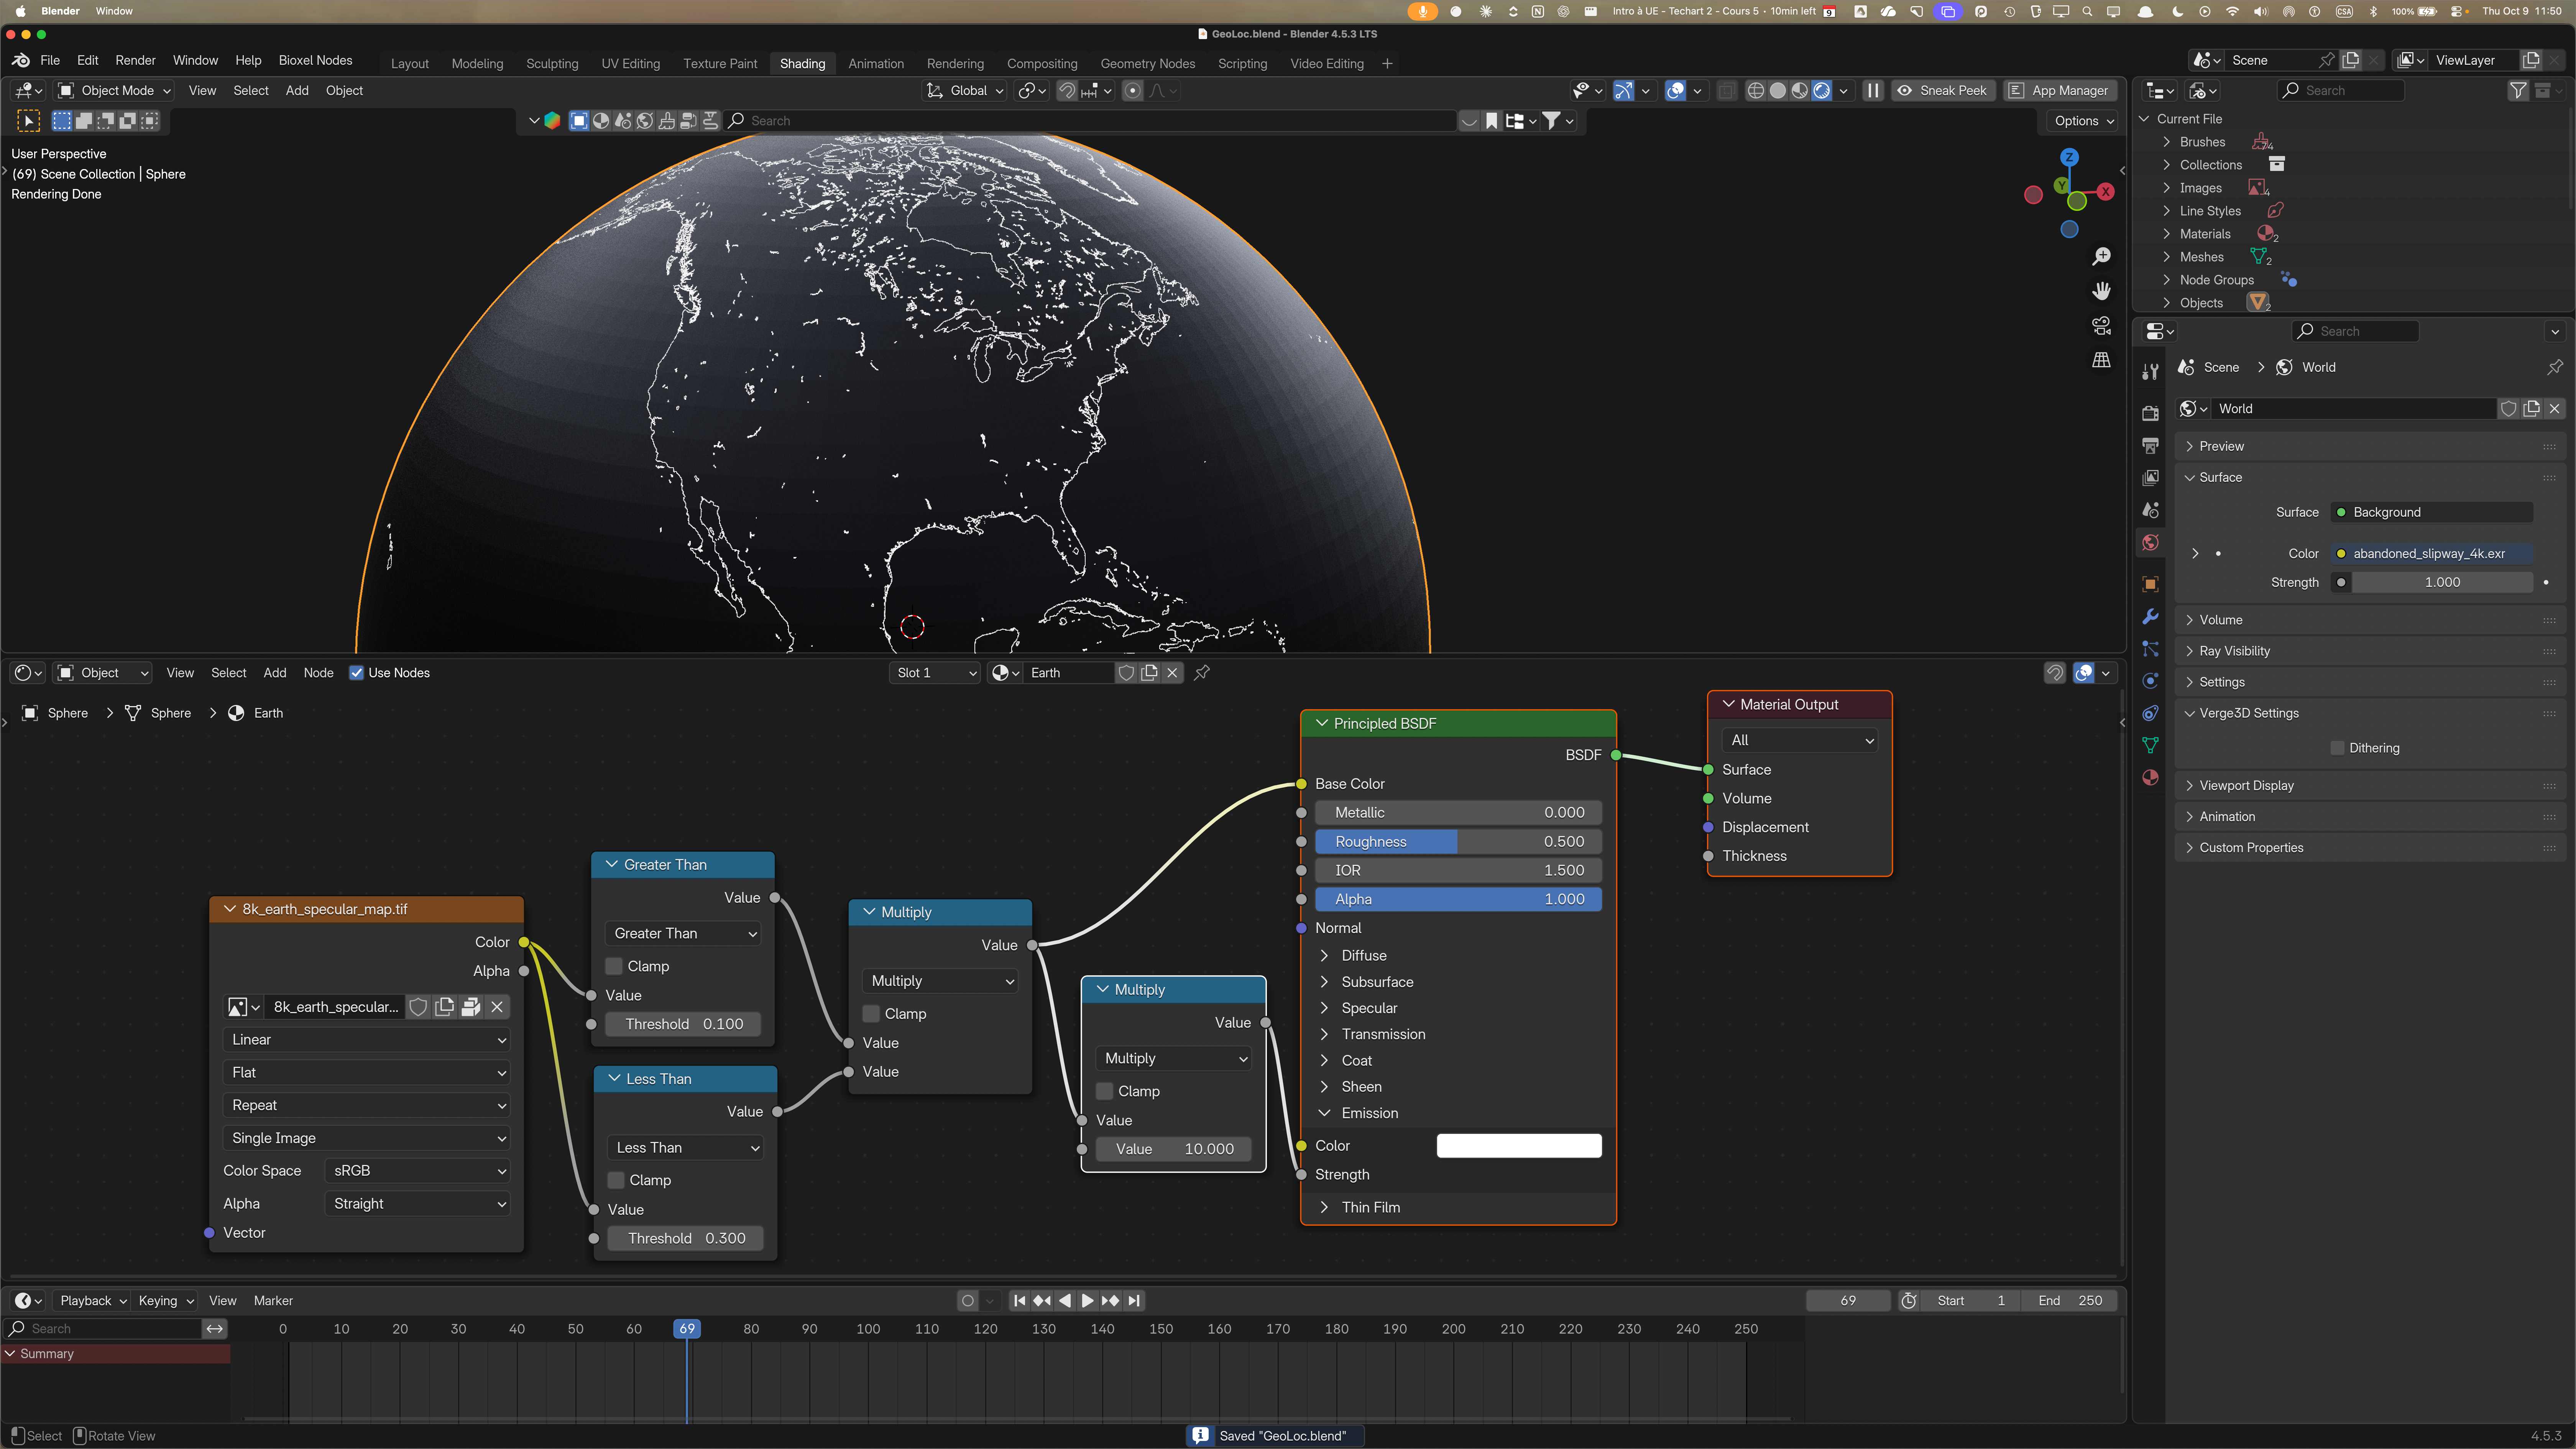Open the Color Space sRGB dropdown
This screenshot has width=2576, height=1449.
pyautogui.click(x=417, y=1171)
